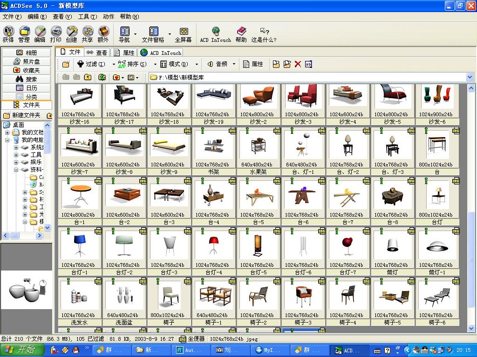
Task: Open the 日历 (Calendar) panel
Action: (x=27, y=88)
